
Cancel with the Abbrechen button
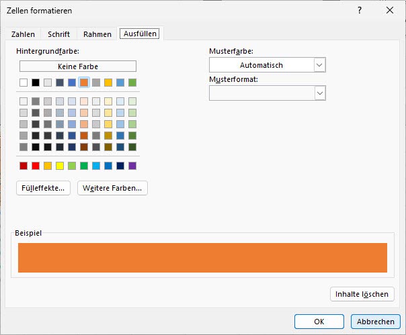tap(376, 322)
